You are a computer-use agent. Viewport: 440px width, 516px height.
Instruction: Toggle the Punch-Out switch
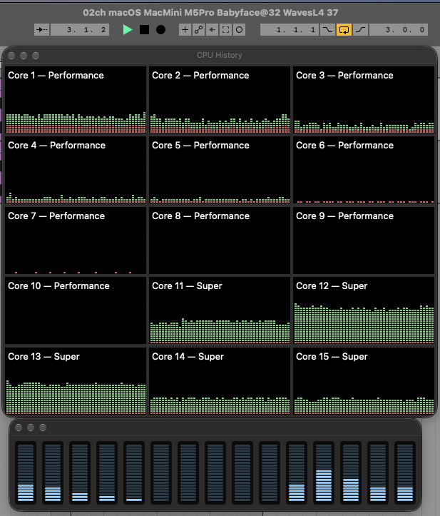click(x=360, y=29)
